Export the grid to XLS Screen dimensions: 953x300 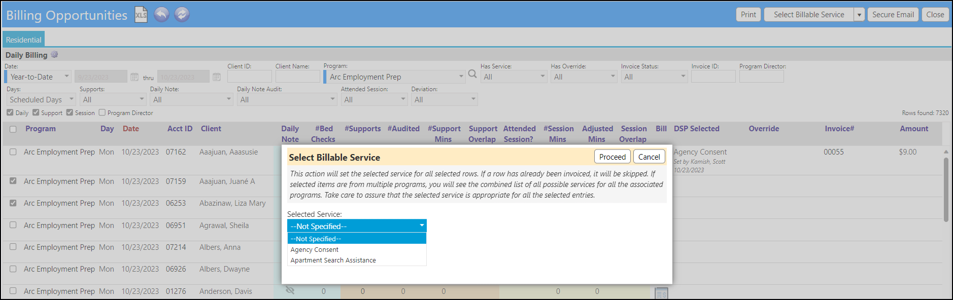pos(141,15)
